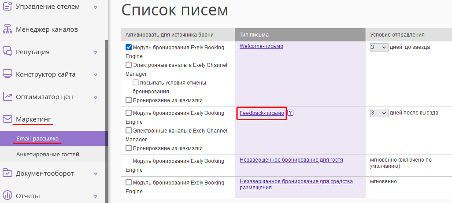Click the Активировать для источника брони header

click(178, 35)
